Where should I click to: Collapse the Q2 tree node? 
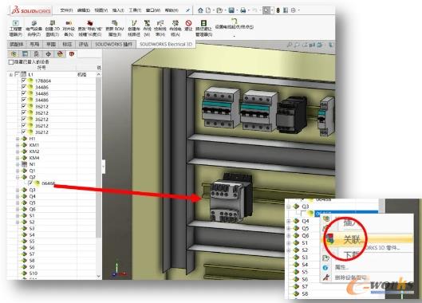click(18, 177)
